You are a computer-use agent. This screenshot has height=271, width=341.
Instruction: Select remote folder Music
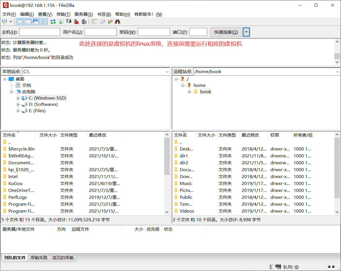186,184
